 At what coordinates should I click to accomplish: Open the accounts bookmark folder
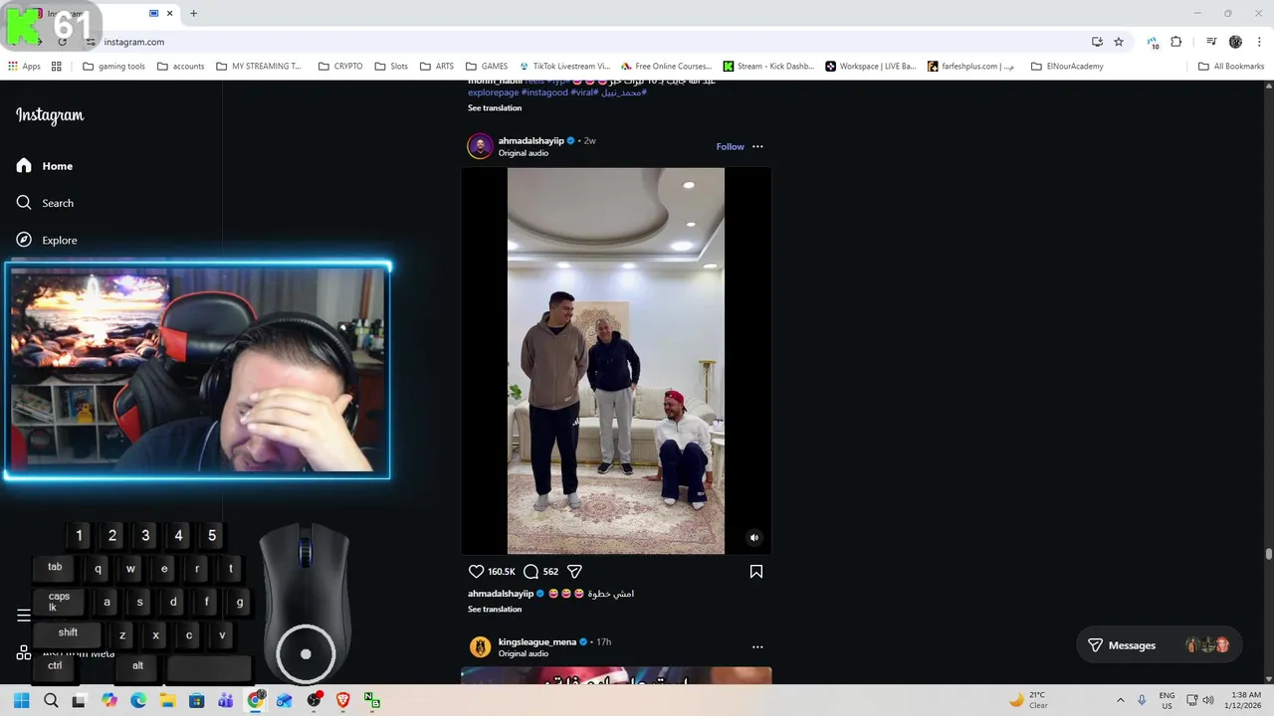tap(180, 67)
